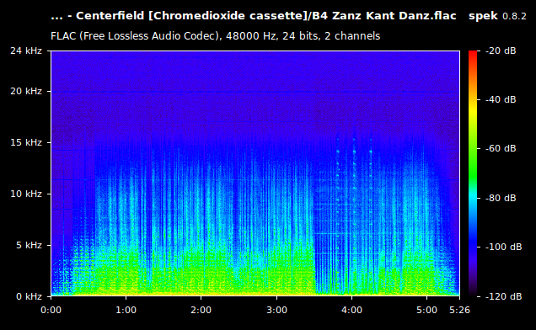This screenshot has height=330, width=536.
Task: Click the file name title text ending 'Zanz Kant Danz.flac'
Action: point(254,16)
